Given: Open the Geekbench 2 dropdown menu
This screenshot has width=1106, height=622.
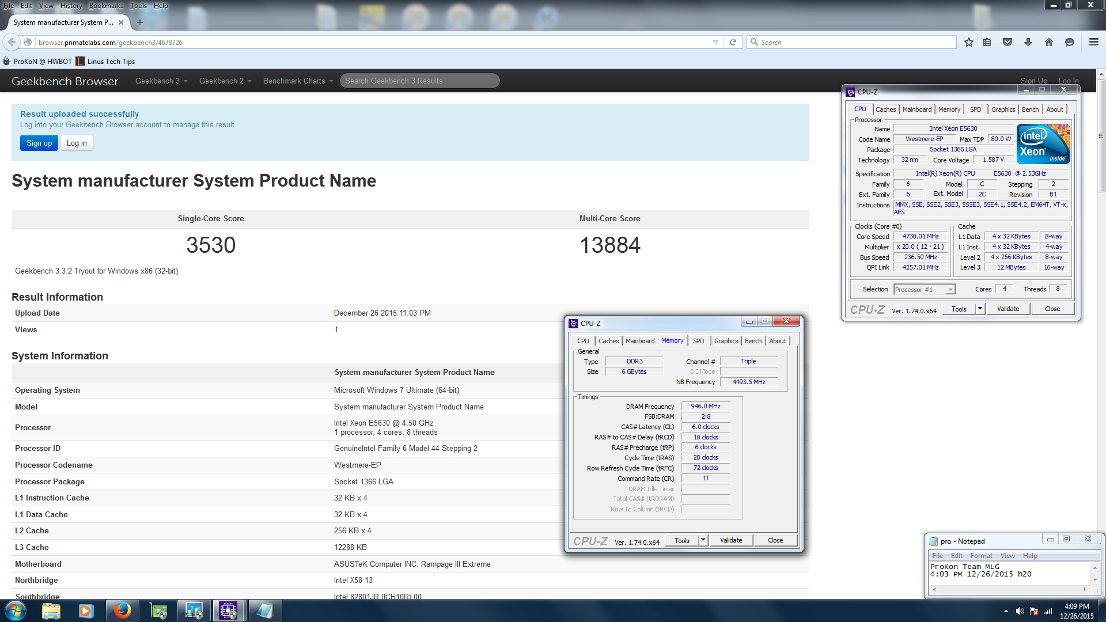Looking at the screenshot, I should coord(225,81).
